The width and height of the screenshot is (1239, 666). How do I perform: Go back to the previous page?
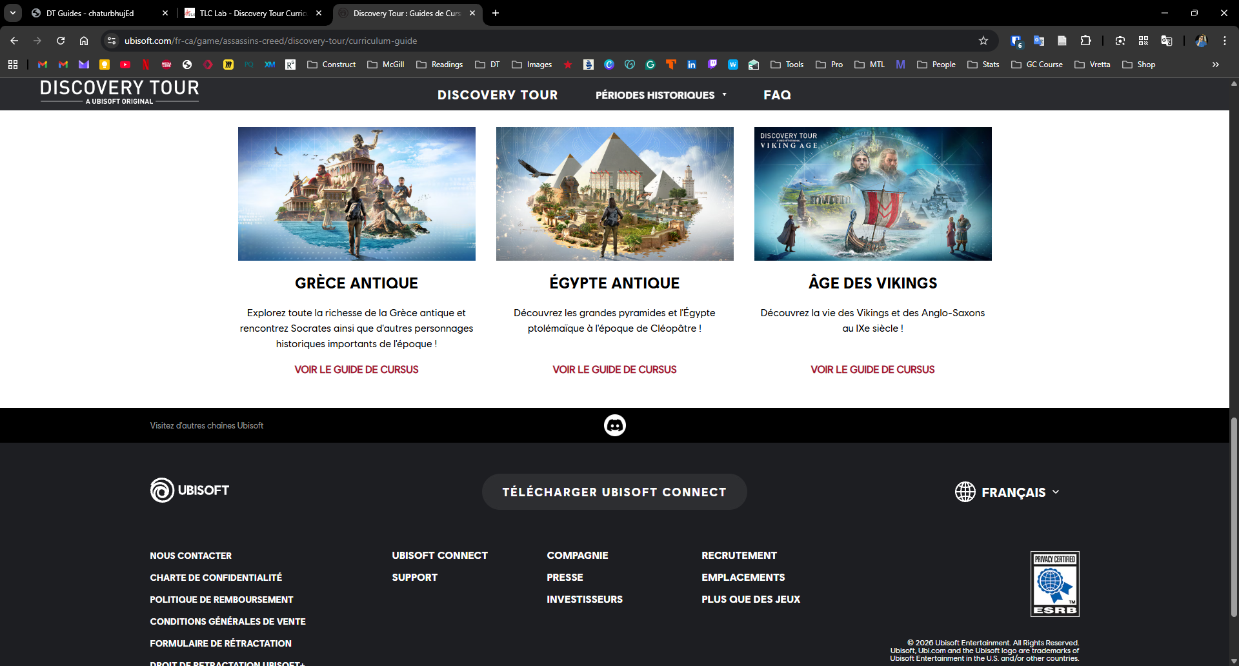[14, 41]
